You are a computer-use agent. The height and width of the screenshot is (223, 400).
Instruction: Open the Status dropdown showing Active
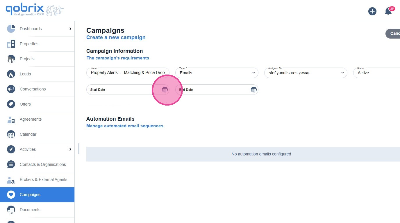(x=377, y=73)
